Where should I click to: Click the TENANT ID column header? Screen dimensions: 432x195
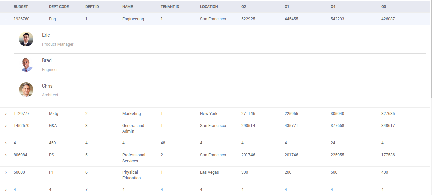(x=170, y=7)
